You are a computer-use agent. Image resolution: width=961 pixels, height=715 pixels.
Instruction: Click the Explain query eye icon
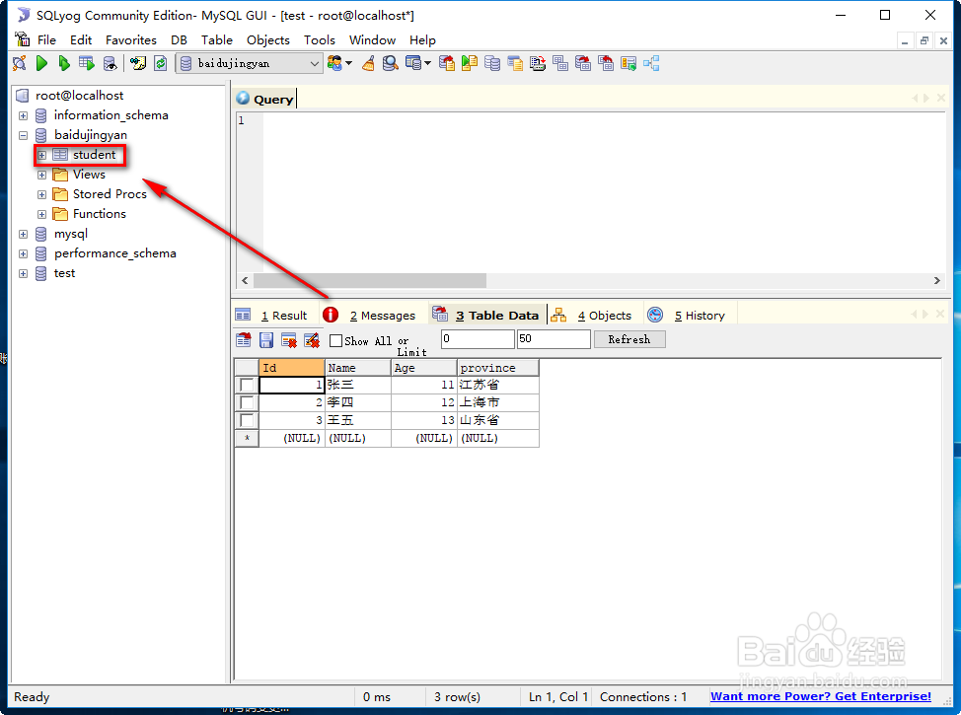(x=110, y=63)
